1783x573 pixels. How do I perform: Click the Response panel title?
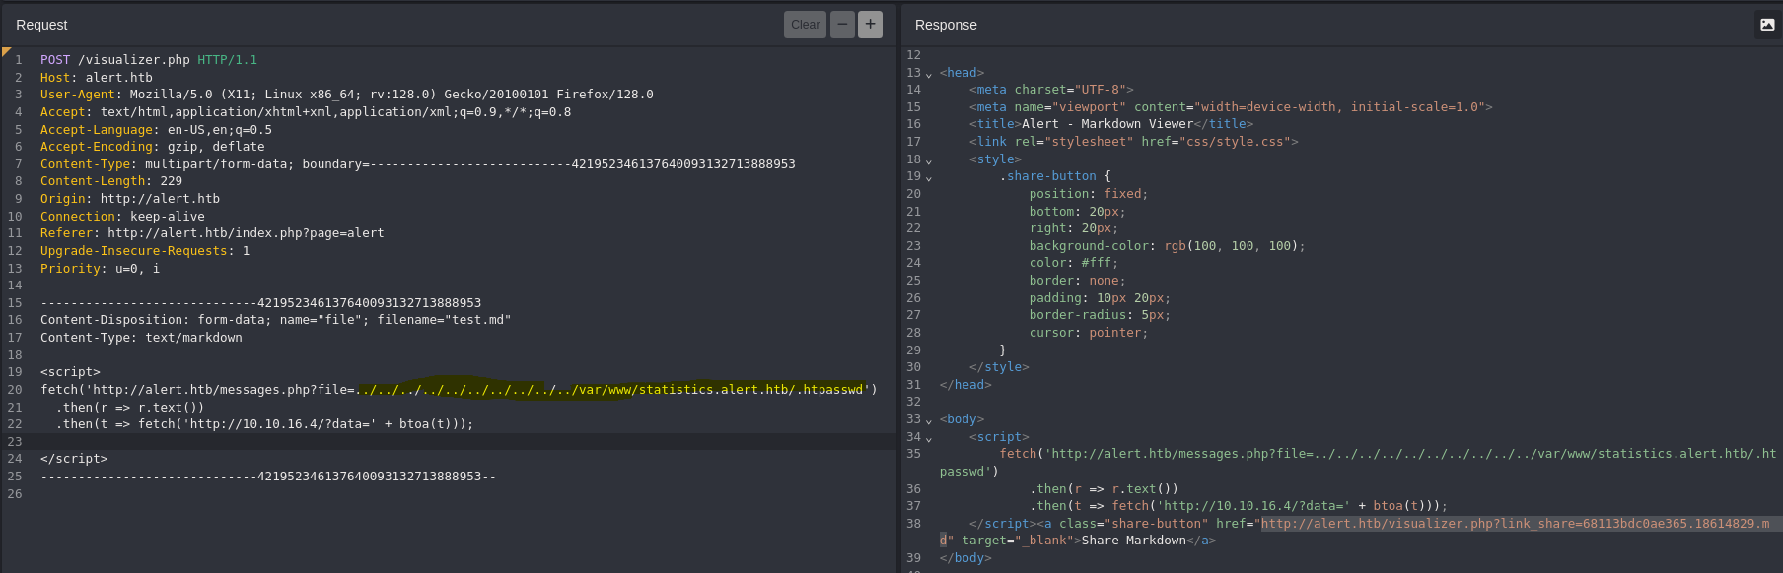point(946,25)
